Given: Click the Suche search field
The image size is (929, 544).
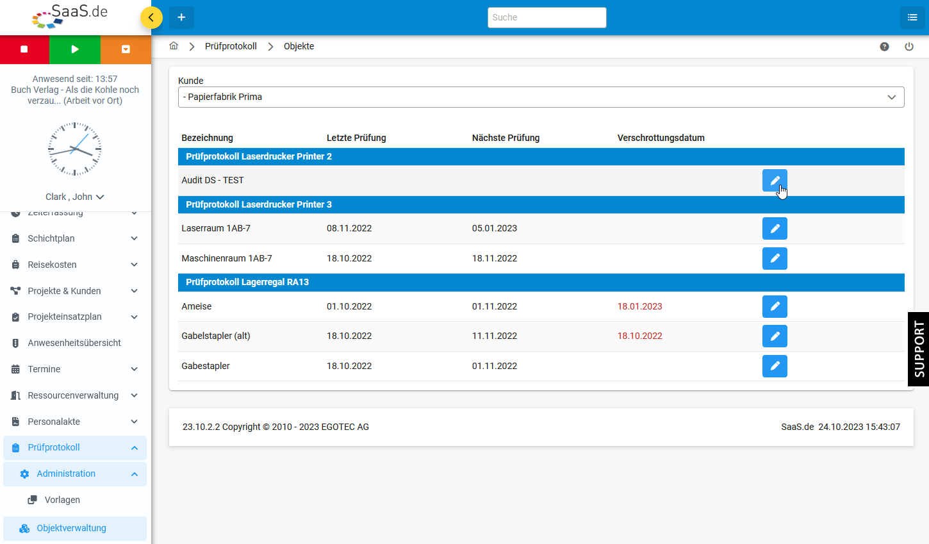Looking at the screenshot, I should pos(547,17).
